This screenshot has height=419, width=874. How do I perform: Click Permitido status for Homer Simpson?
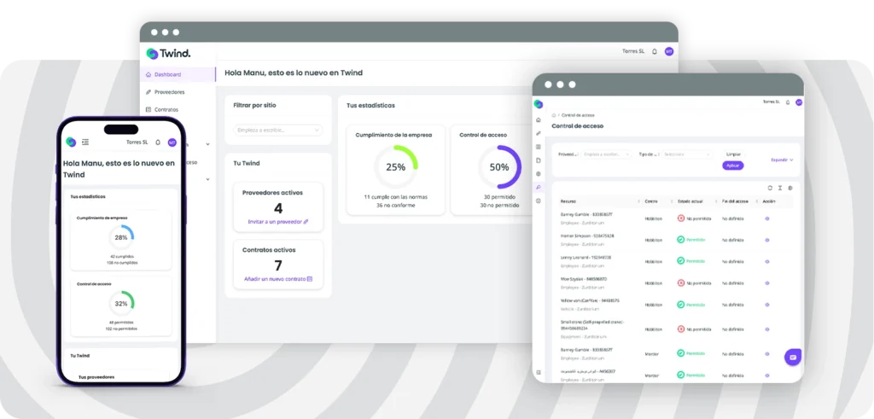pos(691,240)
